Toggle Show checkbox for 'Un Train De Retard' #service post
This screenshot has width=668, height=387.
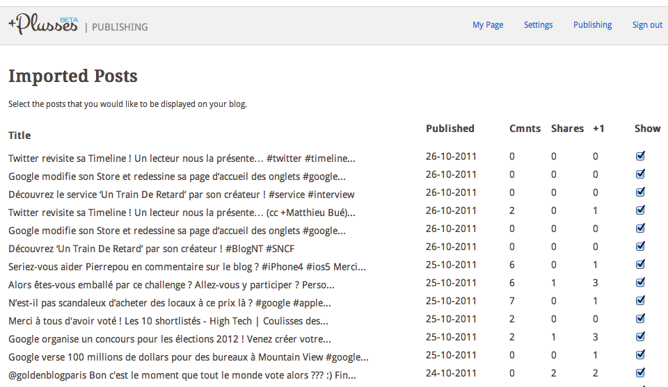(x=640, y=192)
